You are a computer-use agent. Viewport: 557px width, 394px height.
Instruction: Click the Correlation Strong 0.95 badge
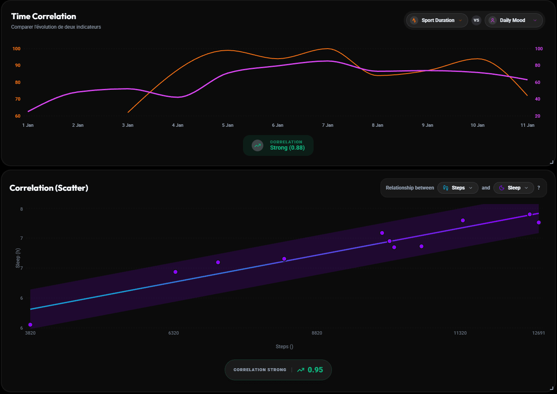pos(278,369)
